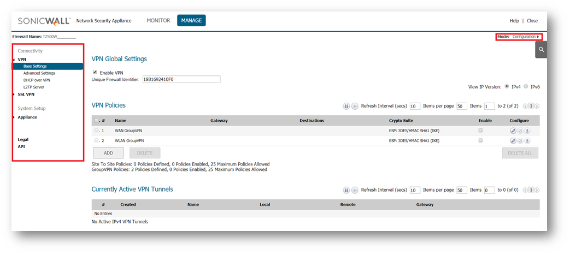570x254 pixels.
Task: Open L2TP Server settings
Action: 34,87
